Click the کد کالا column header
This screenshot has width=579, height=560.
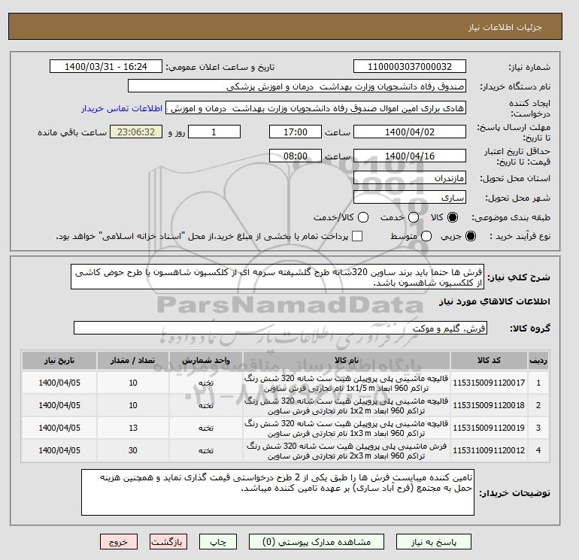pyautogui.click(x=489, y=360)
